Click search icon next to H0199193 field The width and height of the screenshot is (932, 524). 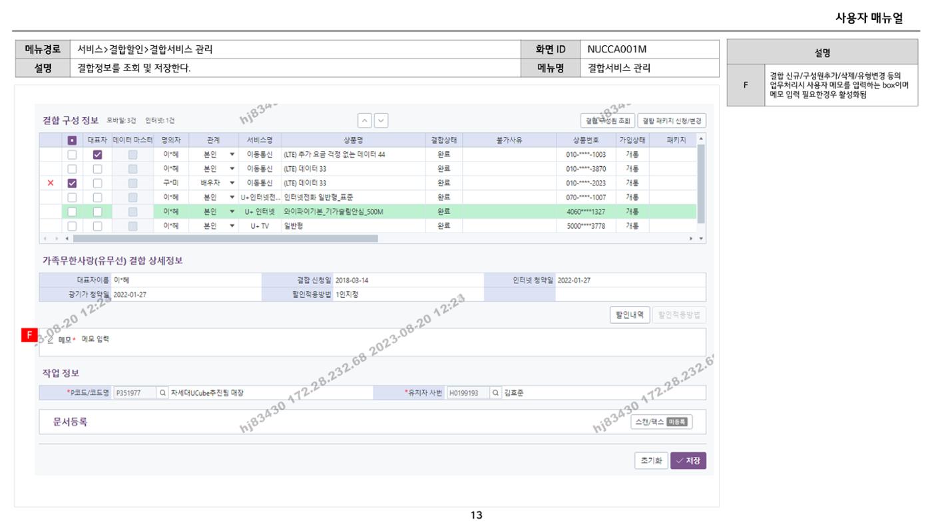tap(495, 393)
